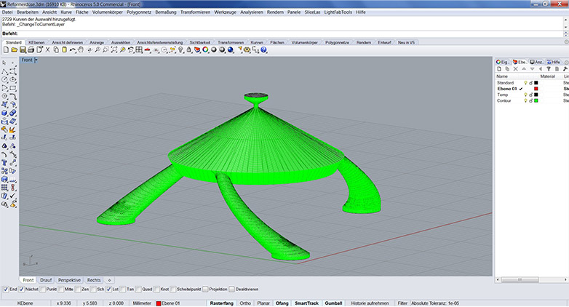Click the green color swatch of Contour layer
Image resolution: width=569 pixels, height=307 pixels.
(536, 100)
